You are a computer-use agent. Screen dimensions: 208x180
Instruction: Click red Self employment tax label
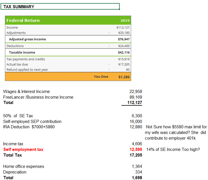click(23, 149)
